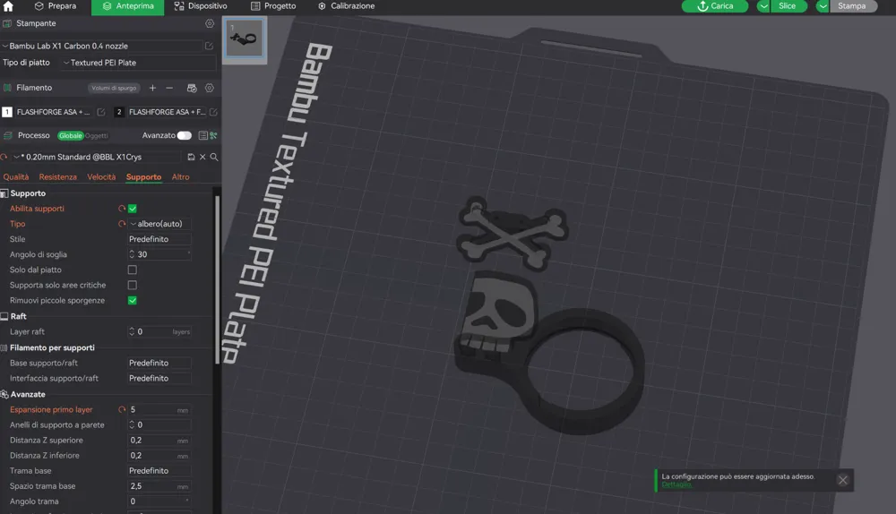The width and height of the screenshot is (896, 514).
Task: Discard changes to 0.20mm Standard preset
Action: (x=202, y=157)
